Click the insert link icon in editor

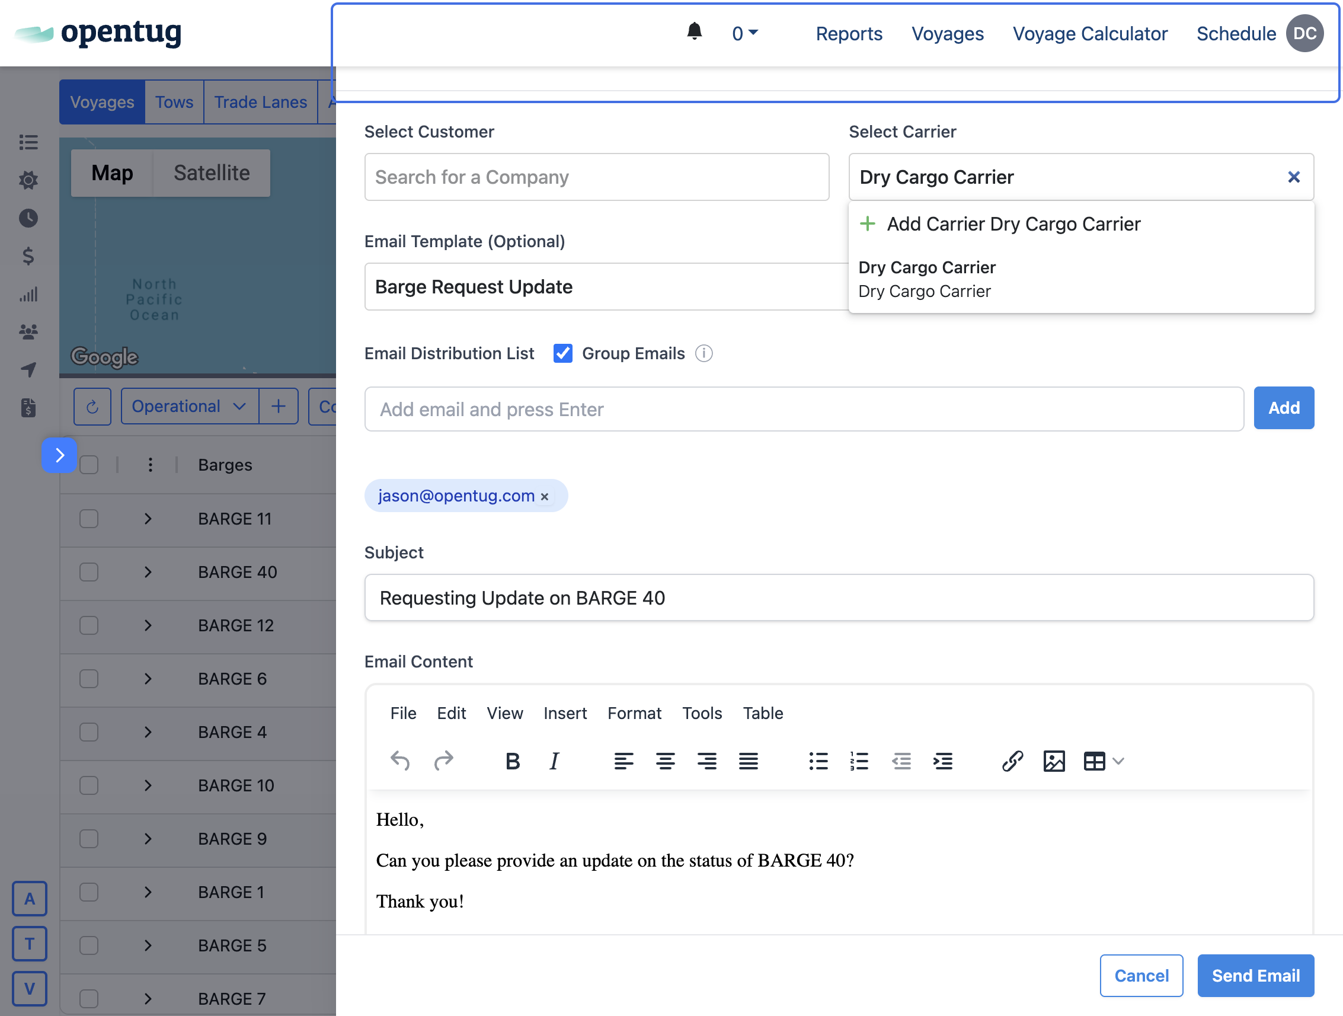1012,761
